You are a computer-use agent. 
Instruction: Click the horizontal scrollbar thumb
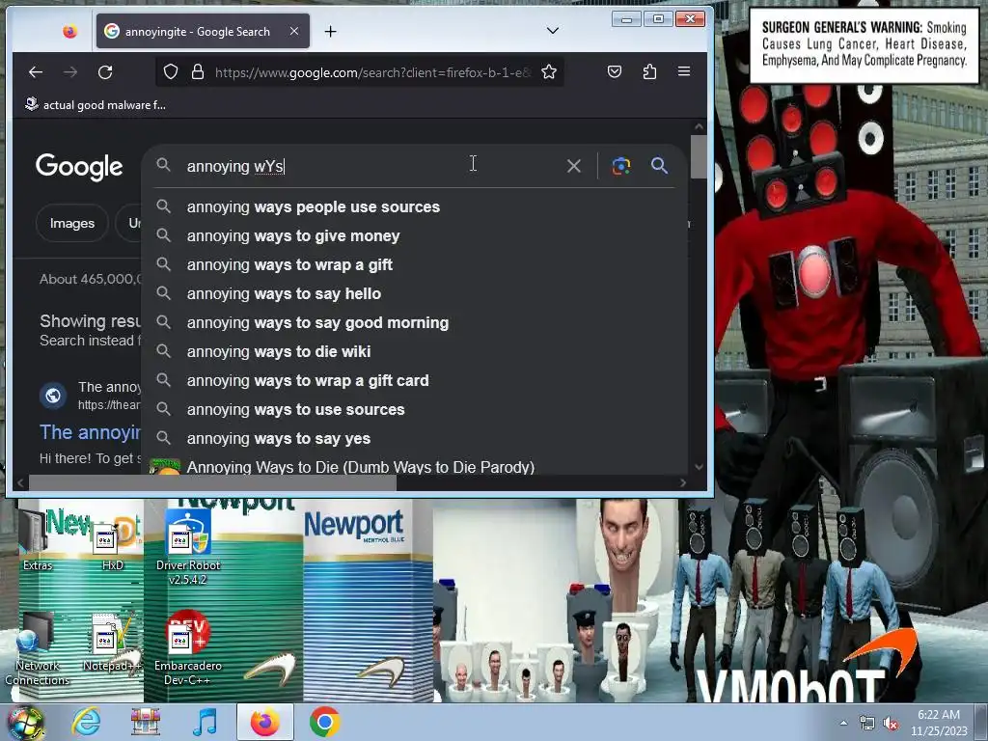tap(213, 482)
